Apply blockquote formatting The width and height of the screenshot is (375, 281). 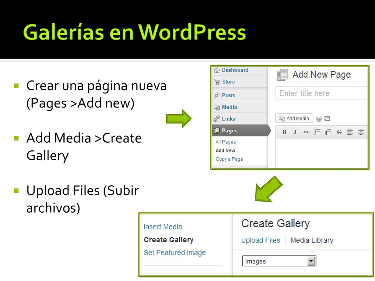339,132
